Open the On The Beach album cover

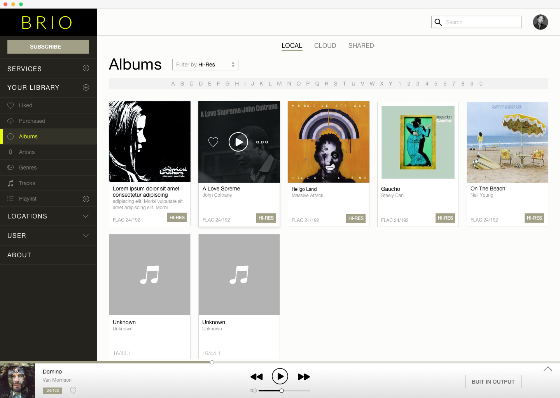pyautogui.click(x=507, y=142)
